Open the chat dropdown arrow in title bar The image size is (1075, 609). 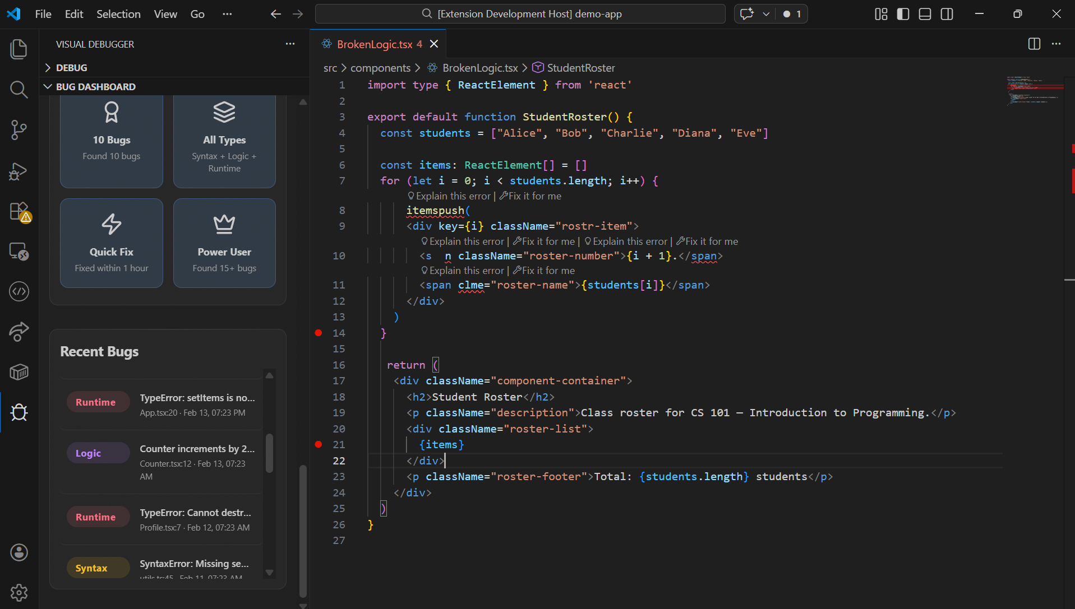[766, 14]
